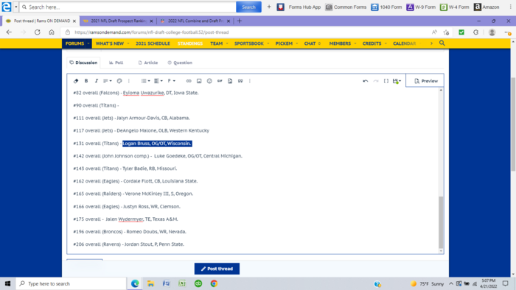516x290 pixels.
Task: Preview the post with Preview button
Action: coord(426,81)
